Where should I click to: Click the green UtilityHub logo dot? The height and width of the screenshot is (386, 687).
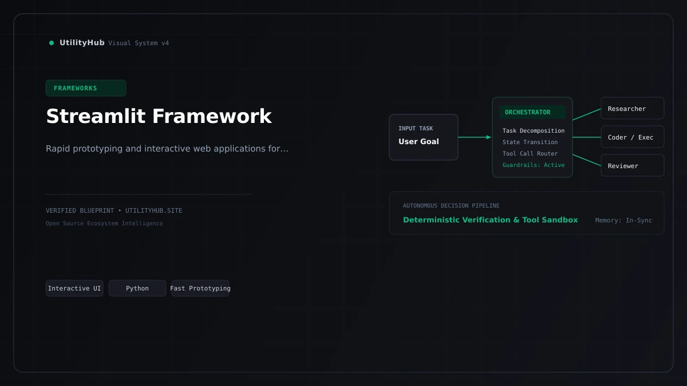[52, 43]
